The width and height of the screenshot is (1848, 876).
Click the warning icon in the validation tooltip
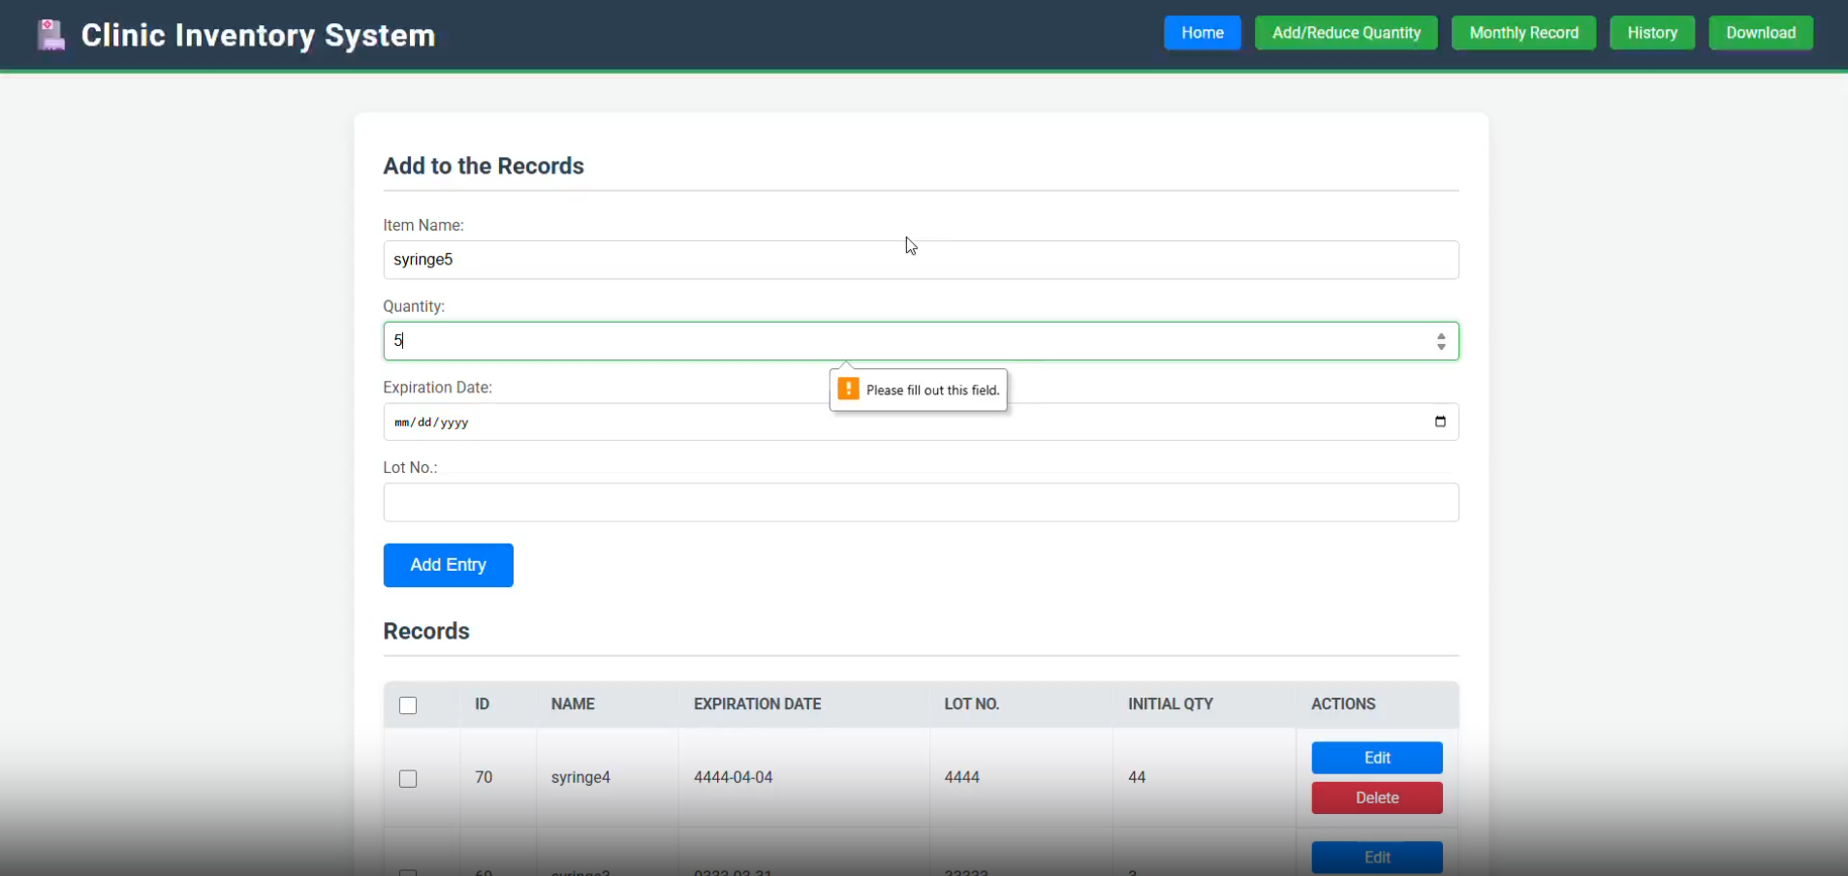848,389
